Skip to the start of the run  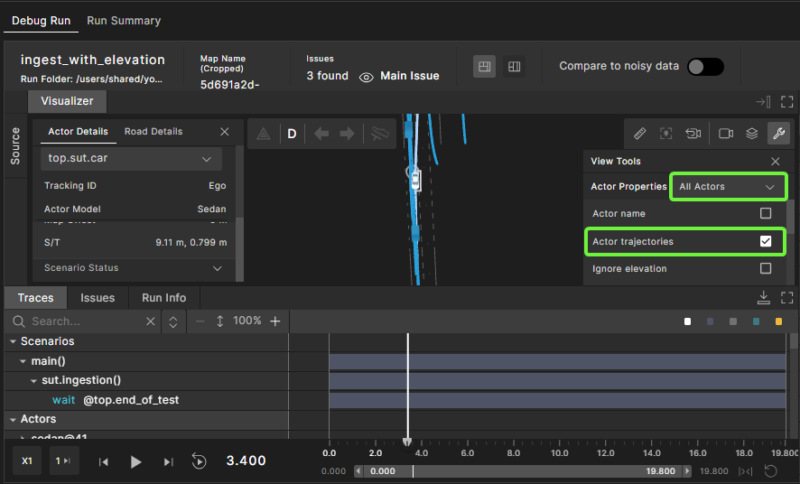104,461
